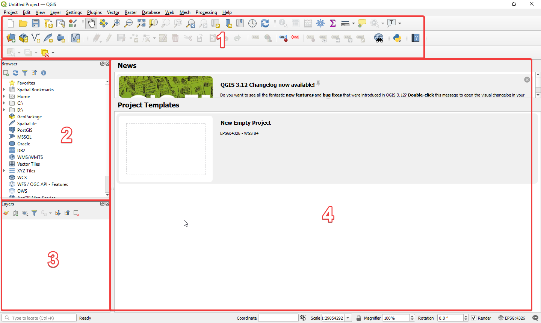Click the Zoom Full extent icon
Screen dimensions: 541x323
click(x=141, y=23)
